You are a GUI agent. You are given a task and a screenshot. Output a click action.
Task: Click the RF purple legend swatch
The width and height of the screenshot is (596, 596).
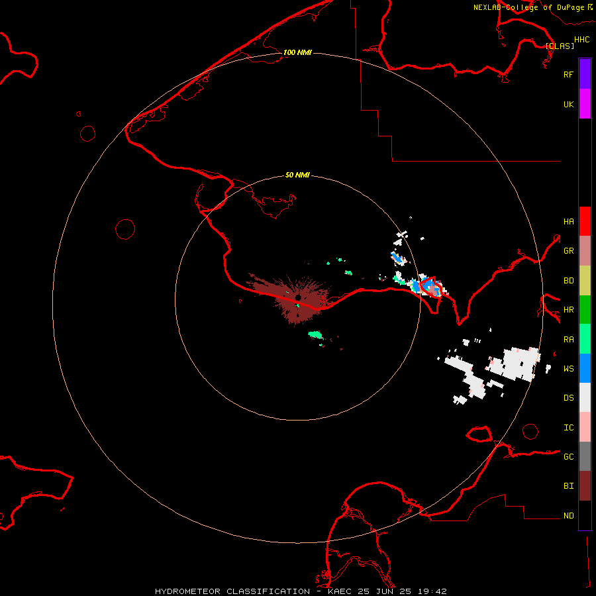585,74
